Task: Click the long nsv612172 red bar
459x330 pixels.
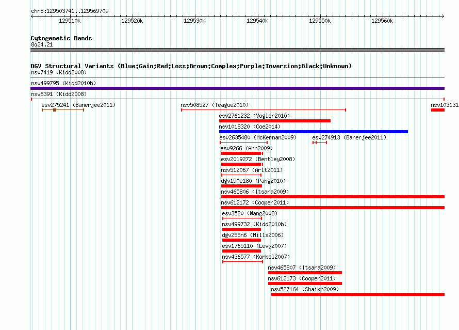Action: (333, 208)
